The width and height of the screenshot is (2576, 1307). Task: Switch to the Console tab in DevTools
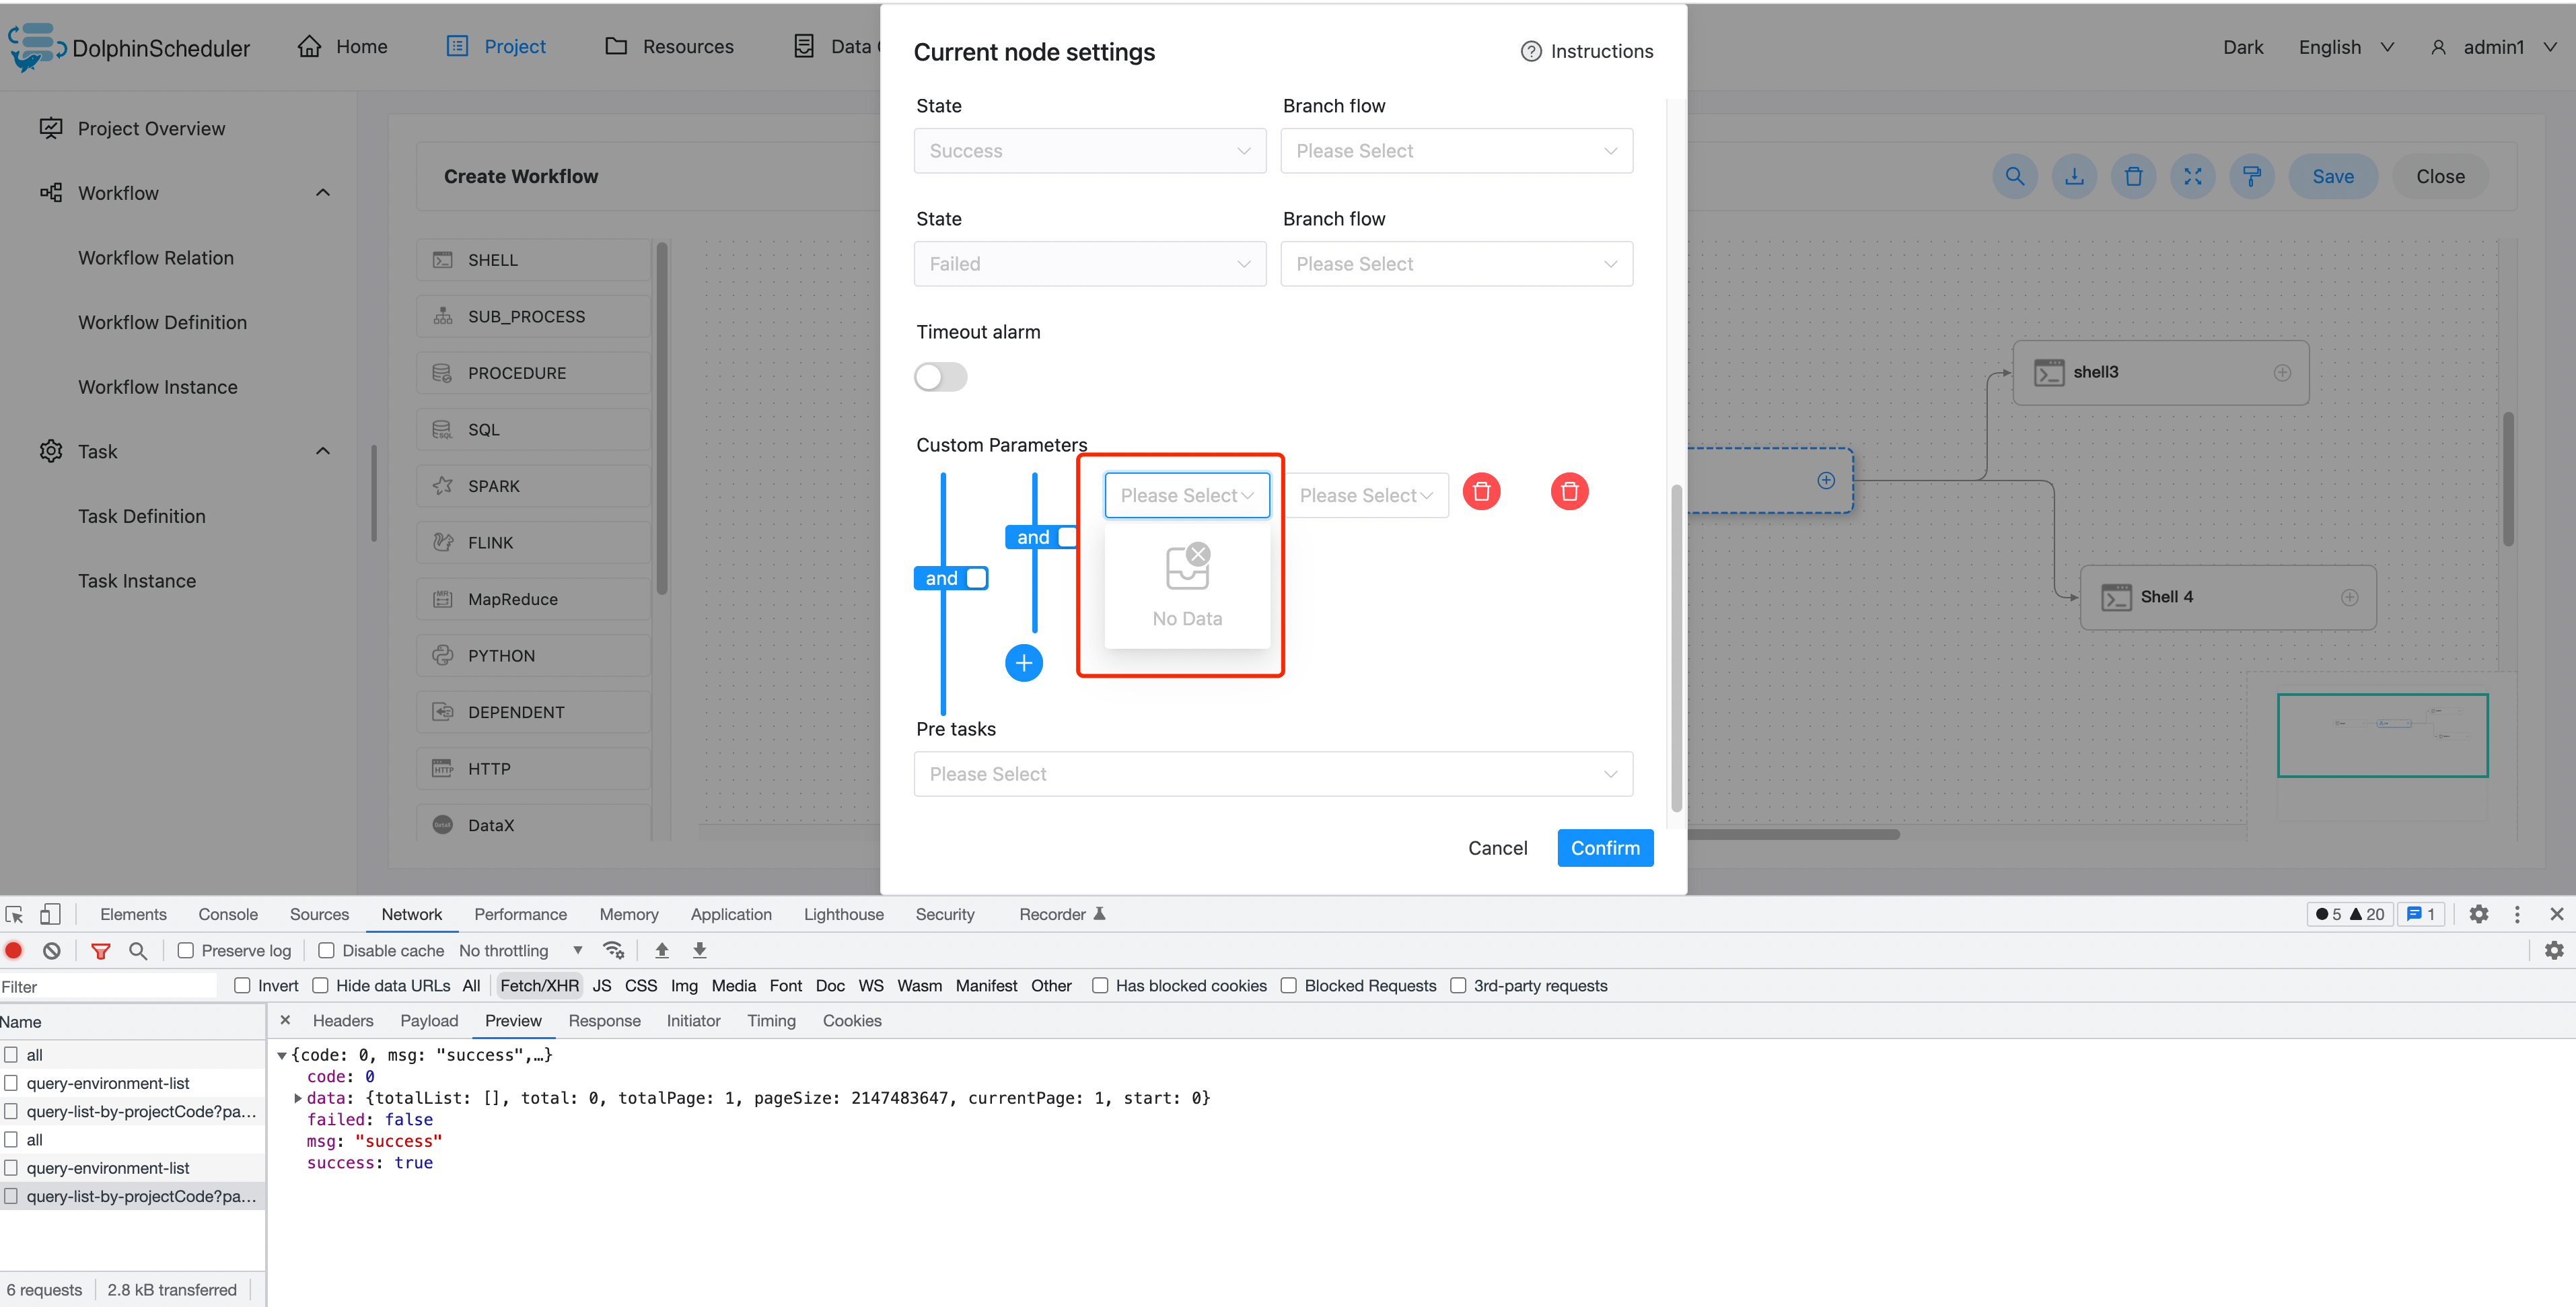tap(228, 913)
